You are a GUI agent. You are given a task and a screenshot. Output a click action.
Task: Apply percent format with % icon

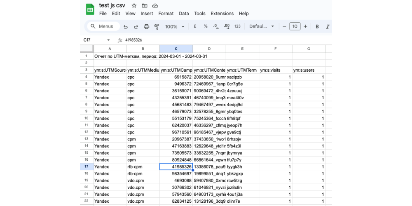point(206,26)
